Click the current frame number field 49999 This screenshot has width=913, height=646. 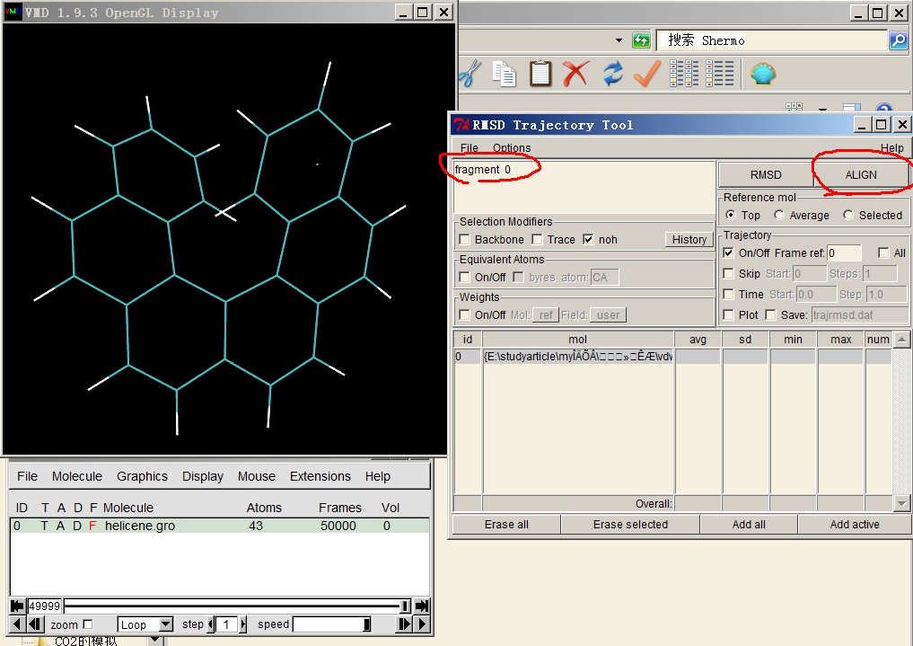(45, 606)
